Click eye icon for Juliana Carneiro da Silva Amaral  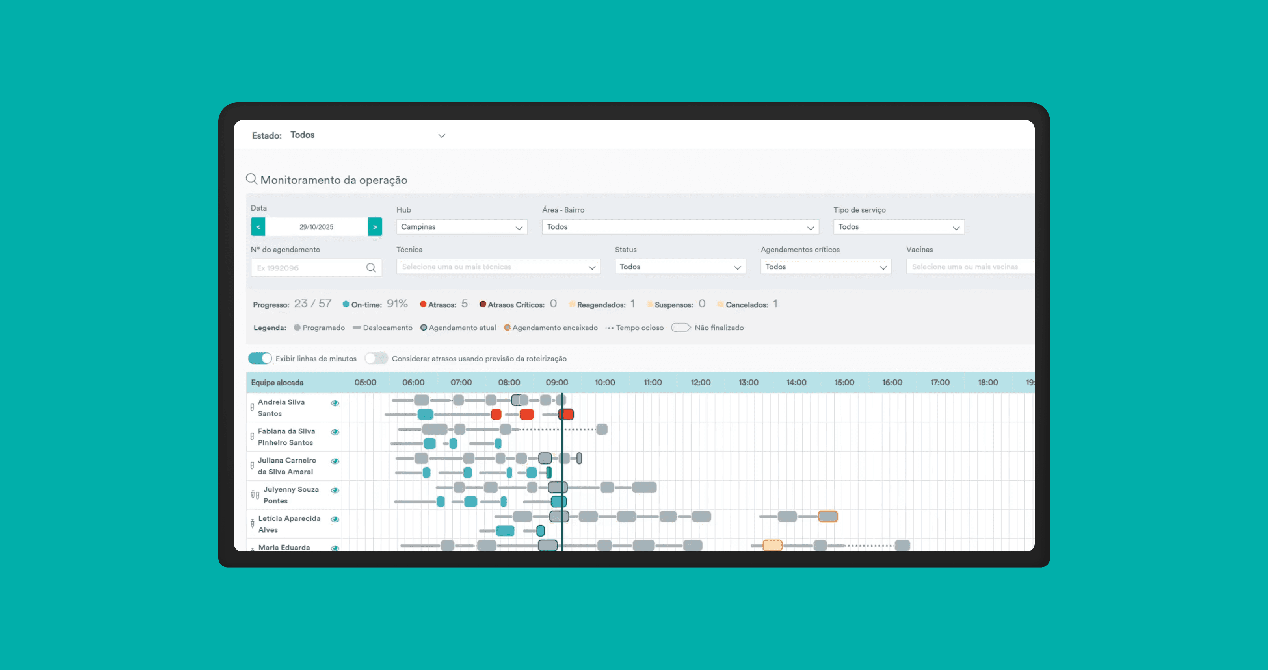click(x=335, y=461)
